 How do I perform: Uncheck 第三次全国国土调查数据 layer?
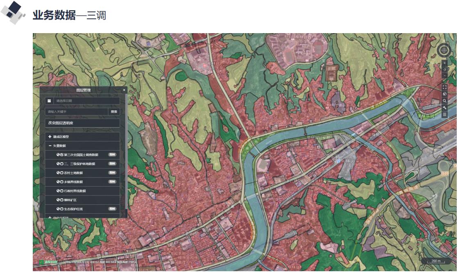(x=62, y=155)
